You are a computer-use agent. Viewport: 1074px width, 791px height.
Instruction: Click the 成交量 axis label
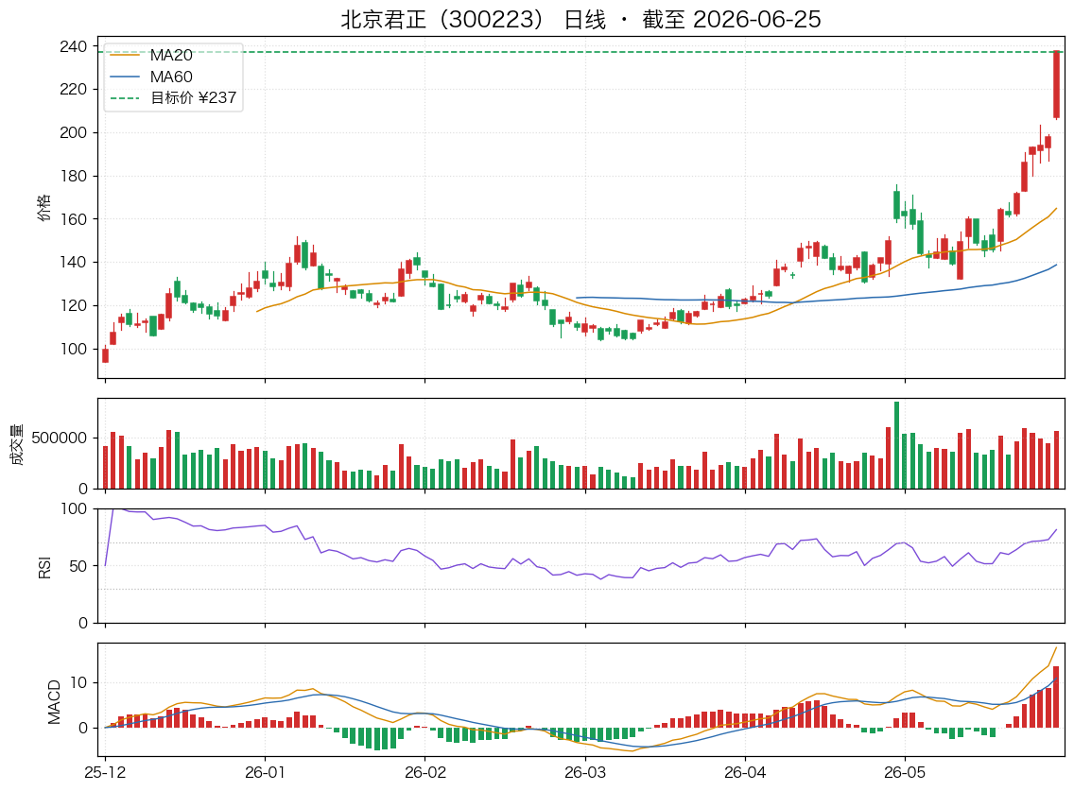tap(17, 444)
